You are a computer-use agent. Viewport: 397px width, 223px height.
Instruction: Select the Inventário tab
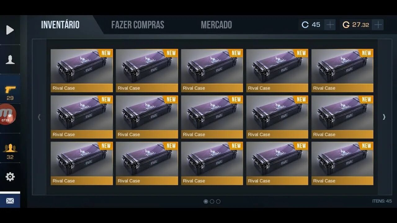pos(60,25)
